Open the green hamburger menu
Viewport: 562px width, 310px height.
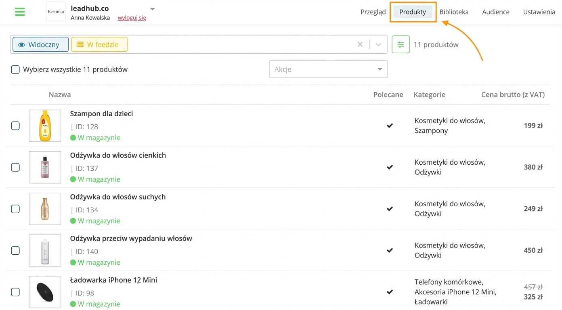[20, 12]
